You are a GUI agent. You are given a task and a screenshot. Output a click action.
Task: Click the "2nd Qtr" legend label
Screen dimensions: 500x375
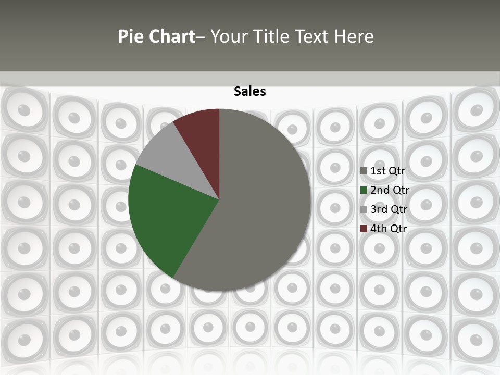[x=390, y=190]
